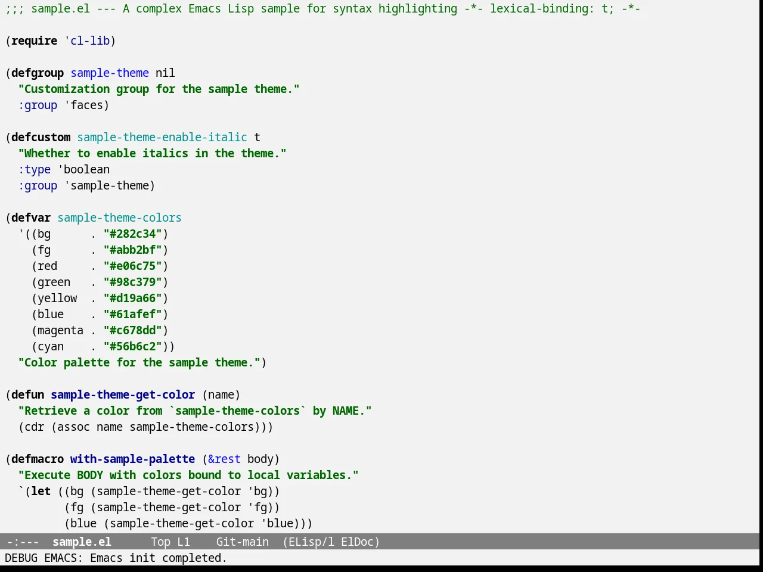This screenshot has width=763, height=572.
Task: Click the 'cl-lib symbol
Action: click(x=87, y=41)
